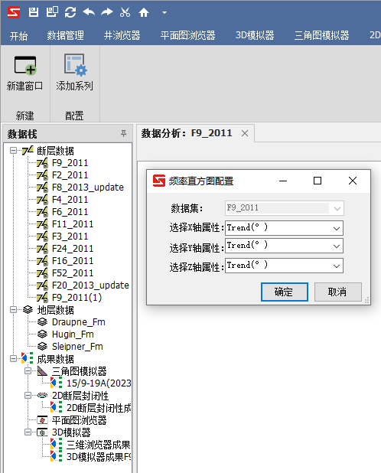Screen dimensions: 381x473
Task: Click the redo arrow icon
Action: coord(107,12)
